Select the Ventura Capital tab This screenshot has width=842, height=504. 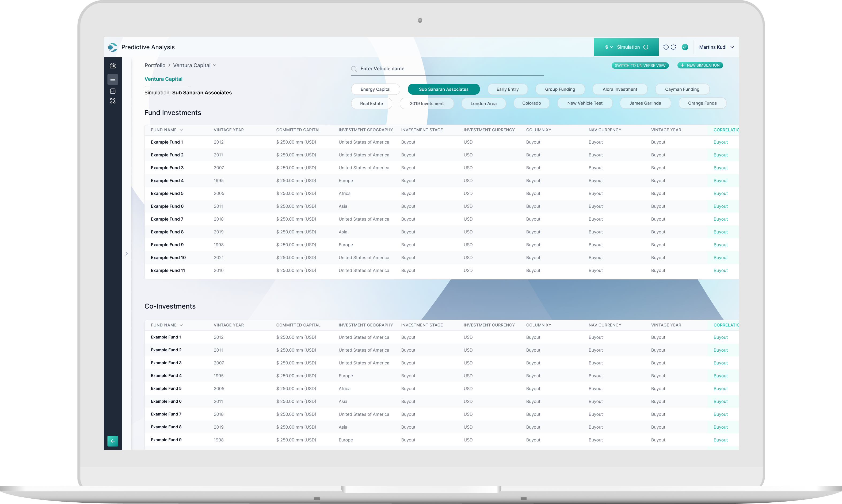click(x=163, y=79)
